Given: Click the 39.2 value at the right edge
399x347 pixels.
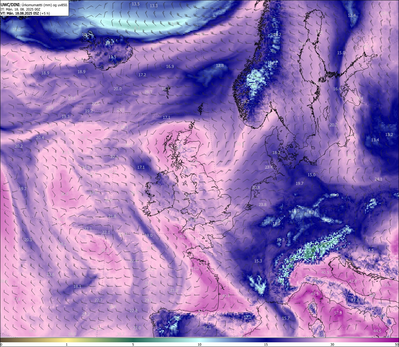Looking at the screenshot, I should [x=388, y=285].
